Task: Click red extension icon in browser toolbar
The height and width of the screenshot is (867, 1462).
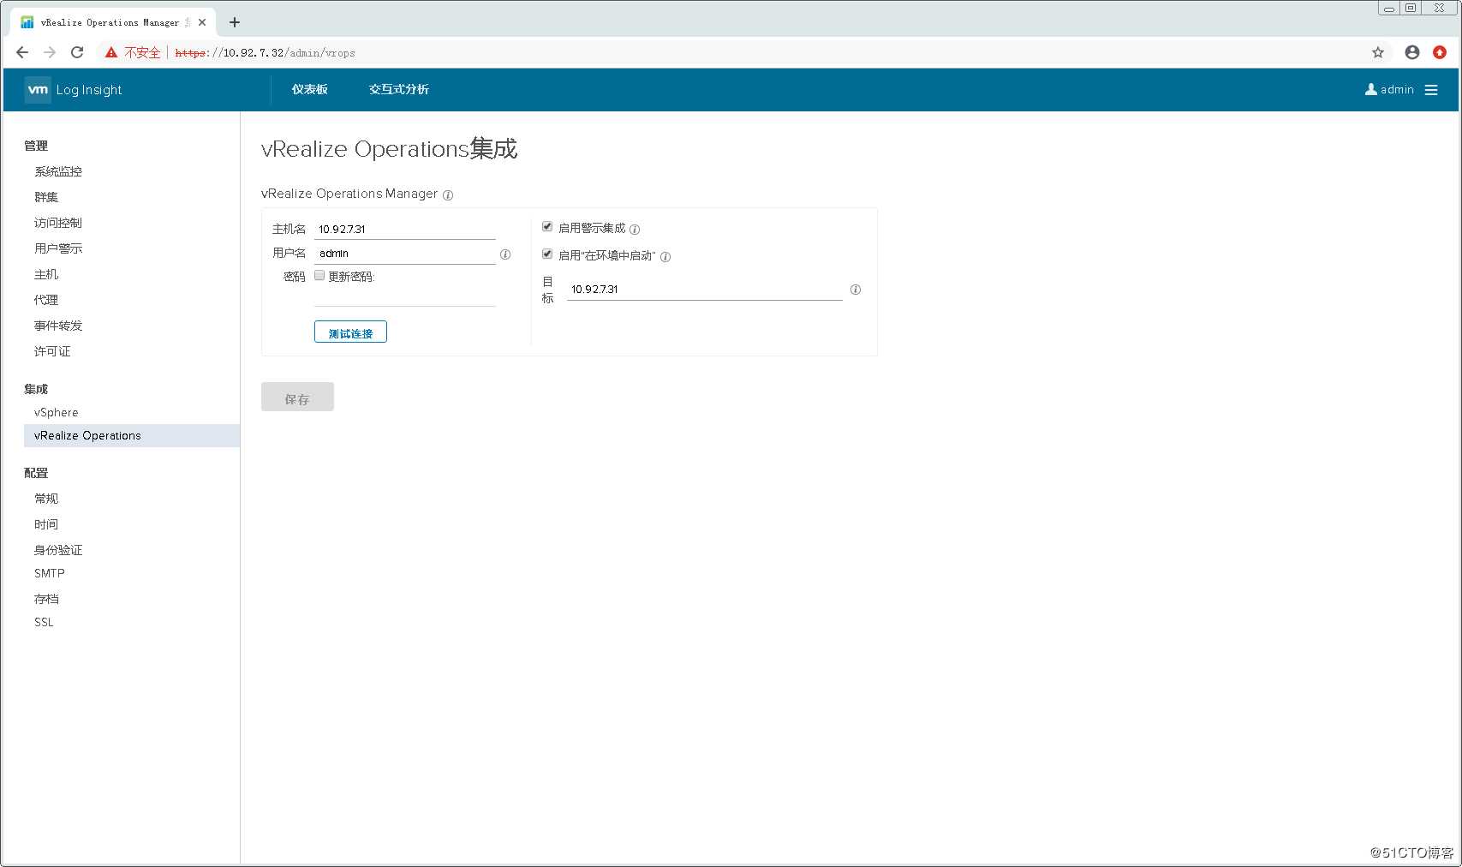Action: [1440, 52]
